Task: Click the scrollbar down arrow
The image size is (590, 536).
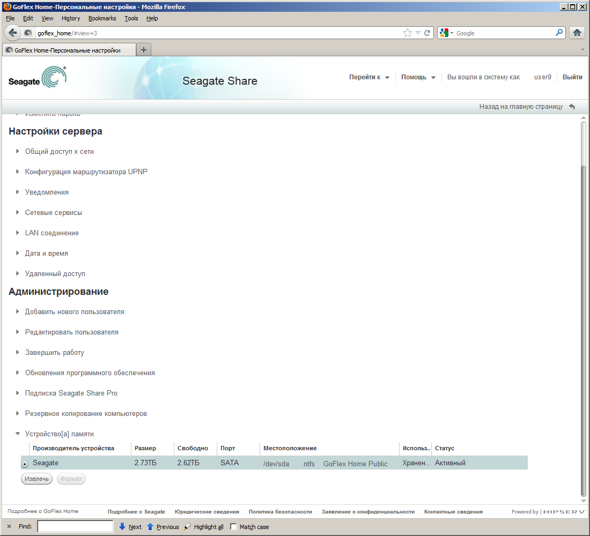Action: pos(583,501)
